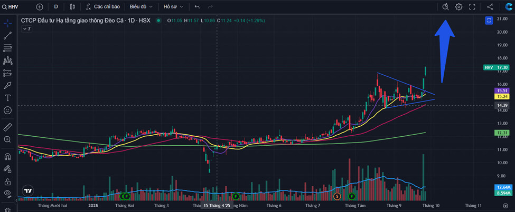Open time axis settings gear at bottom right
Image resolution: width=515 pixels, height=212 pixels.
coord(505,206)
